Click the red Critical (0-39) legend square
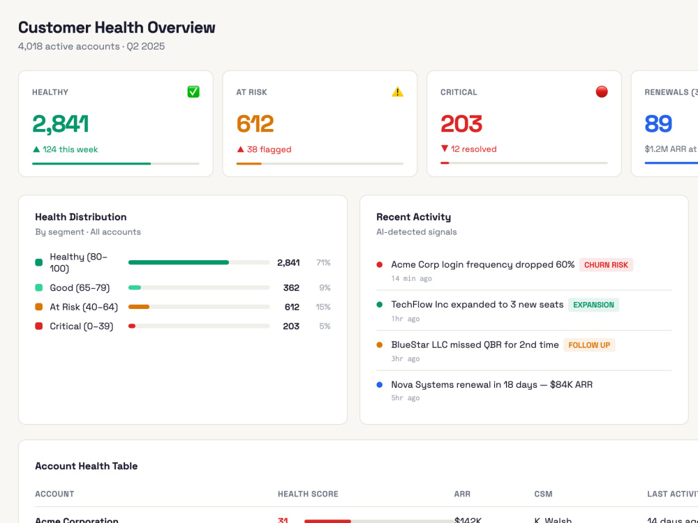 tap(38, 326)
